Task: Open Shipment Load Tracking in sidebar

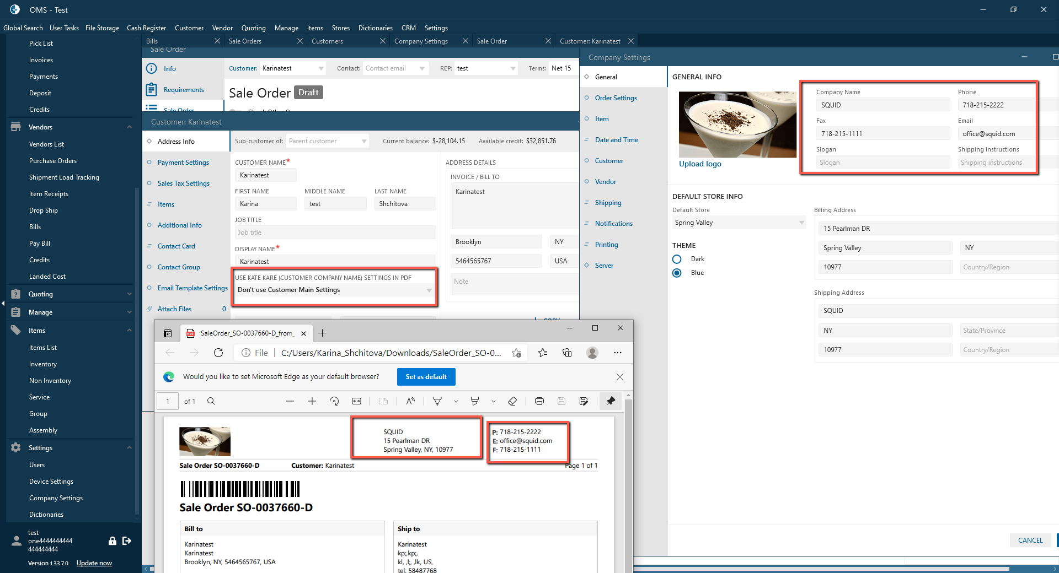Action: (64, 177)
